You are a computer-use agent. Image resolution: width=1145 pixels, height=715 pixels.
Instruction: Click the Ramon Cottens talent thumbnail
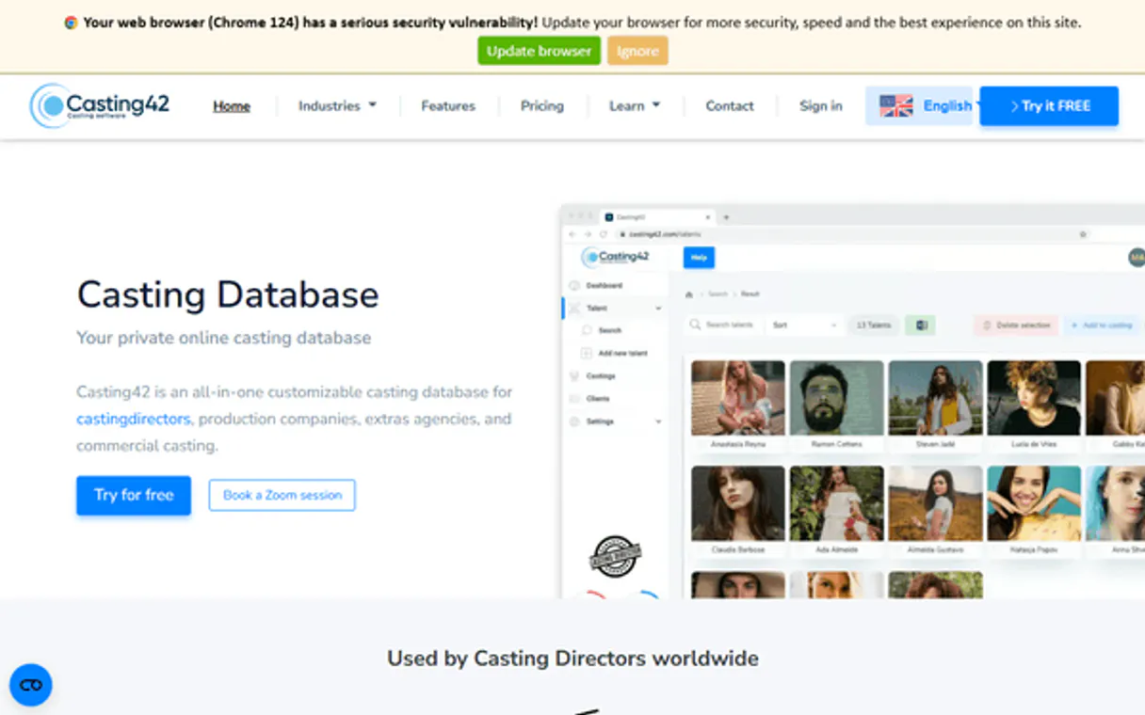pyautogui.click(x=836, y=398)
